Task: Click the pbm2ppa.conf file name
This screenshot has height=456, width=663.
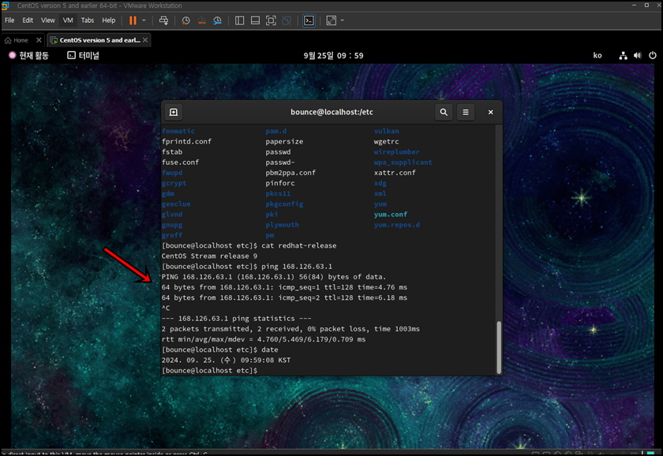Action: pyautogui.click(x=290, y=173)
